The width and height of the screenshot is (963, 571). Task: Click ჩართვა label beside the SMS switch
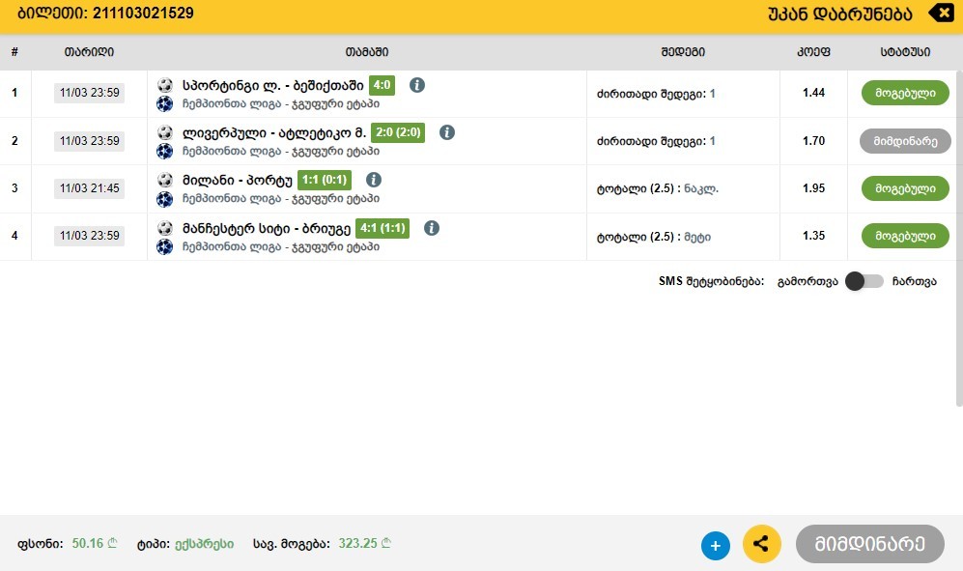coord(915,281)
